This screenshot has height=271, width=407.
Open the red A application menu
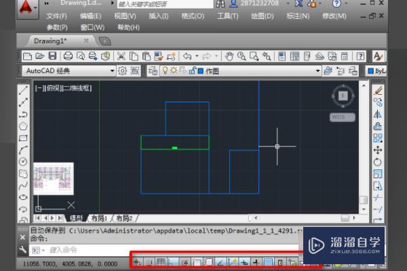point(28,9)
